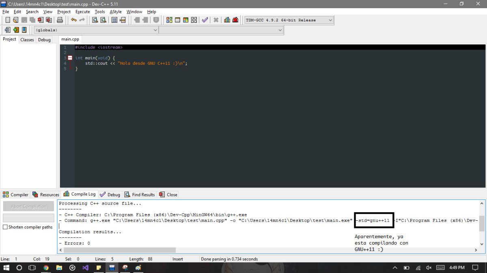487x273 pixels.
Task: Click the std::cout code line
Action: (136, 63)
